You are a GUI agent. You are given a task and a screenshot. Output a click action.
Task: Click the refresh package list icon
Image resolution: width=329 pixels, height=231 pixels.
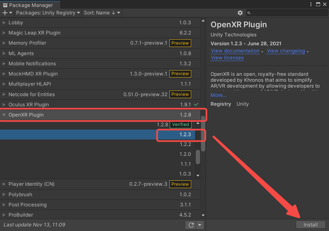click(x=191, y=225)
